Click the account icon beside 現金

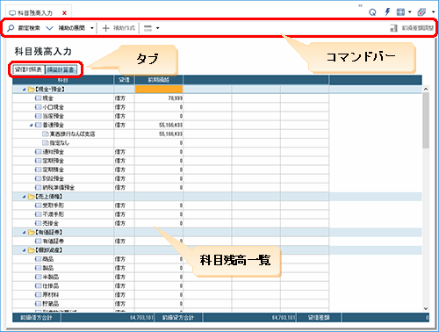pyautogui.click(x=38, y=98)
